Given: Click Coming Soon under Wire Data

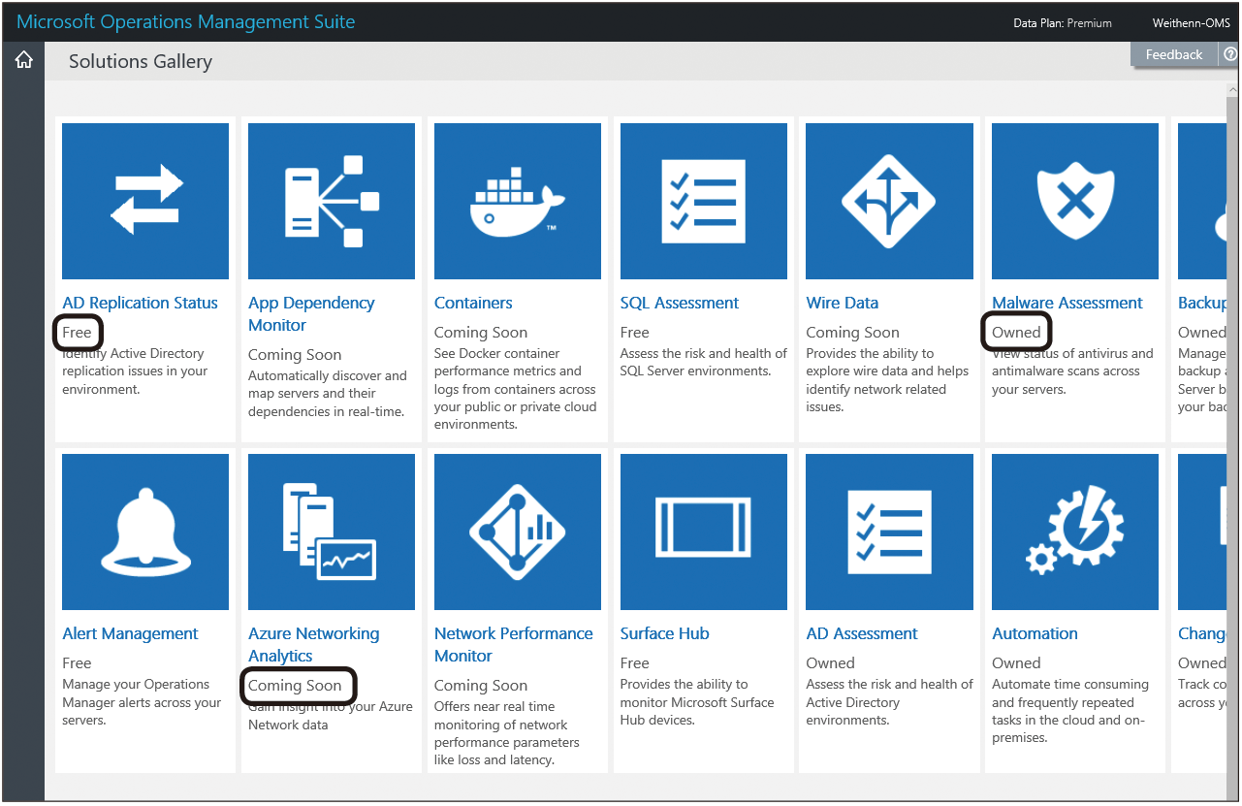Looking at the screenshot, I should coord(853,332).
